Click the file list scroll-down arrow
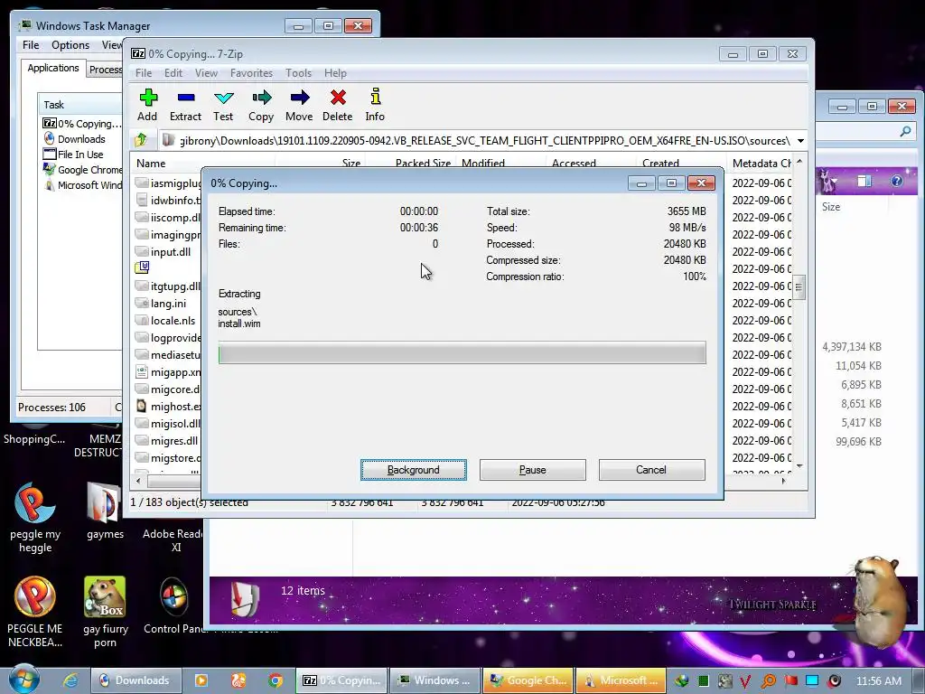Viewport: 925px width, 694px height. click(799, 466)
